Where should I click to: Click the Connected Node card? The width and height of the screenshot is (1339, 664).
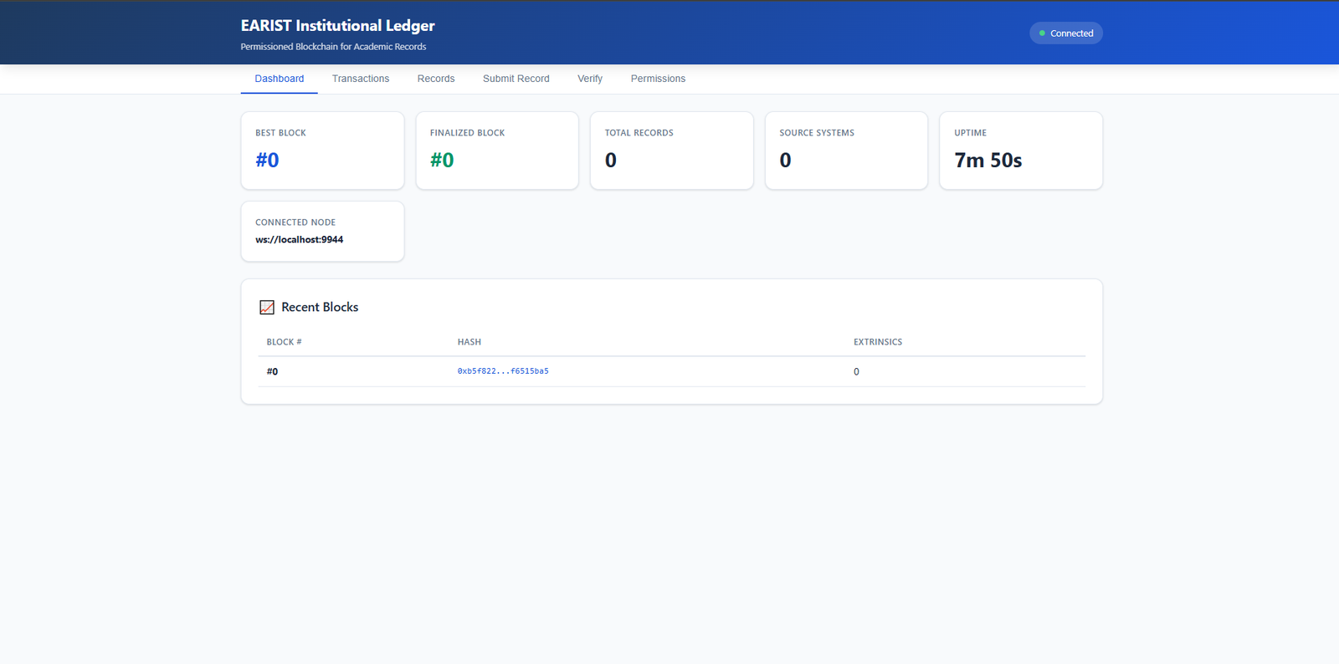(x=323, y=232)
